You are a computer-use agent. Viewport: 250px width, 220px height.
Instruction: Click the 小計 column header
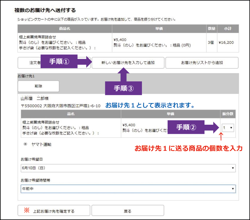[228, 29]
